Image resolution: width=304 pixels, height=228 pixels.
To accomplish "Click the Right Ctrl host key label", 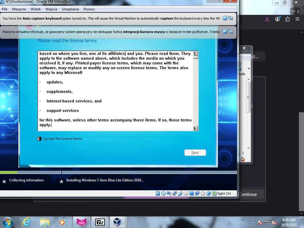I will tap(224, 194).
